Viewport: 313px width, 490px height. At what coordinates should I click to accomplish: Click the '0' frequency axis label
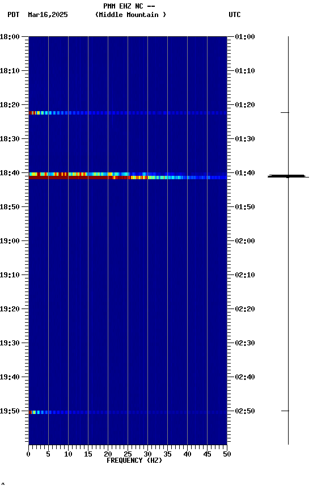coord(28,454)
